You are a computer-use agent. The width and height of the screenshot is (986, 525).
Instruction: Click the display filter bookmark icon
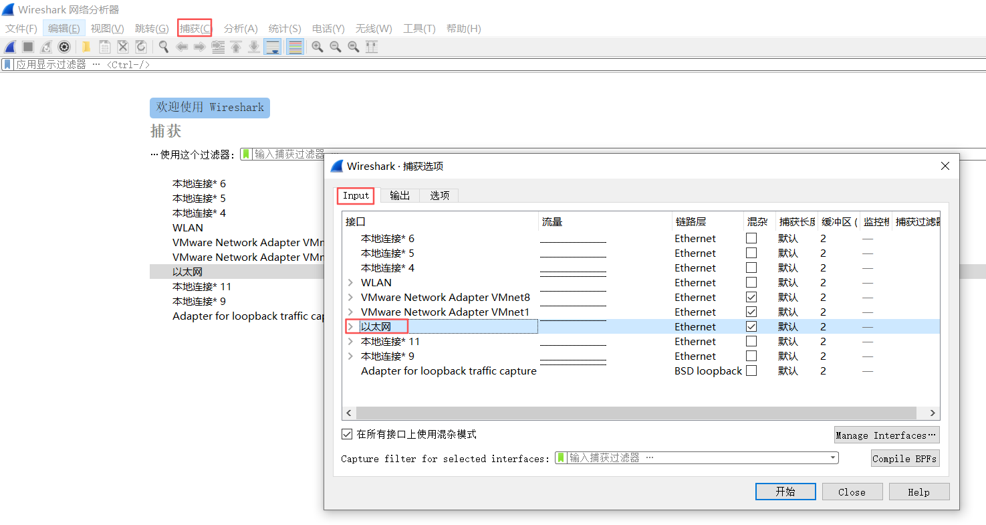click(x=7, y=64)
